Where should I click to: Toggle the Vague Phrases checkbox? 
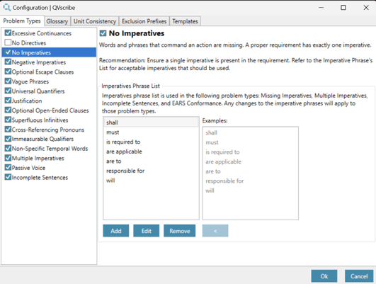[8, 81]
